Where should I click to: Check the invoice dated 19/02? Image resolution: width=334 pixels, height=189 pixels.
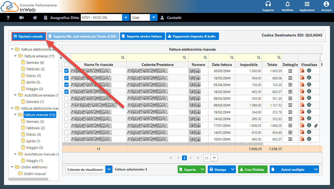point(66,112)
